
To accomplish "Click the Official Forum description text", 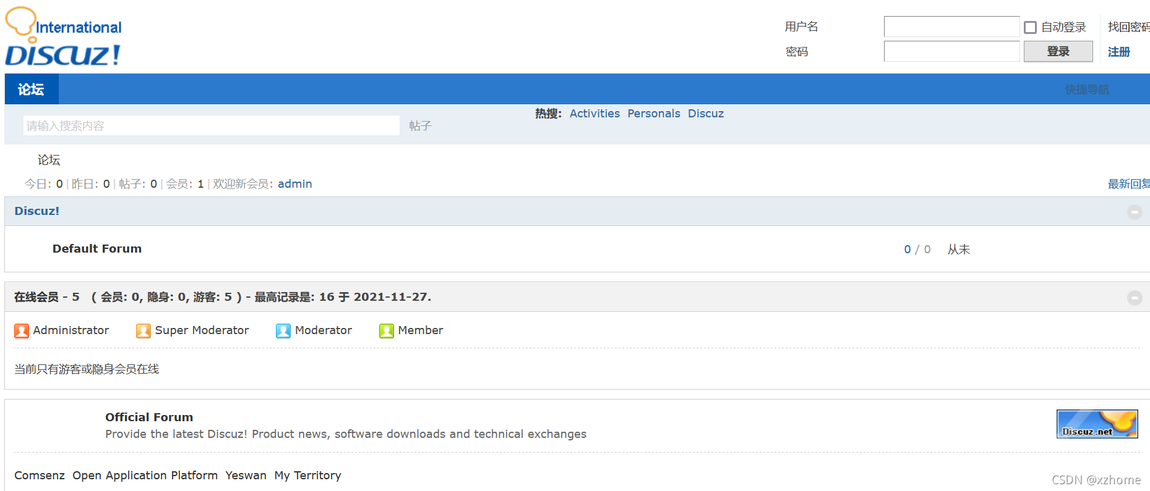I will [x=346, y=434].
